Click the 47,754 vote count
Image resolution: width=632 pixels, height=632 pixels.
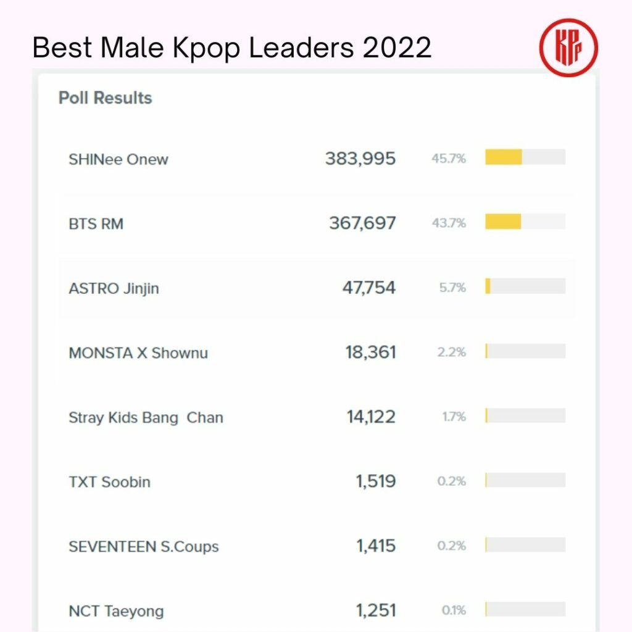coord(369,288)
